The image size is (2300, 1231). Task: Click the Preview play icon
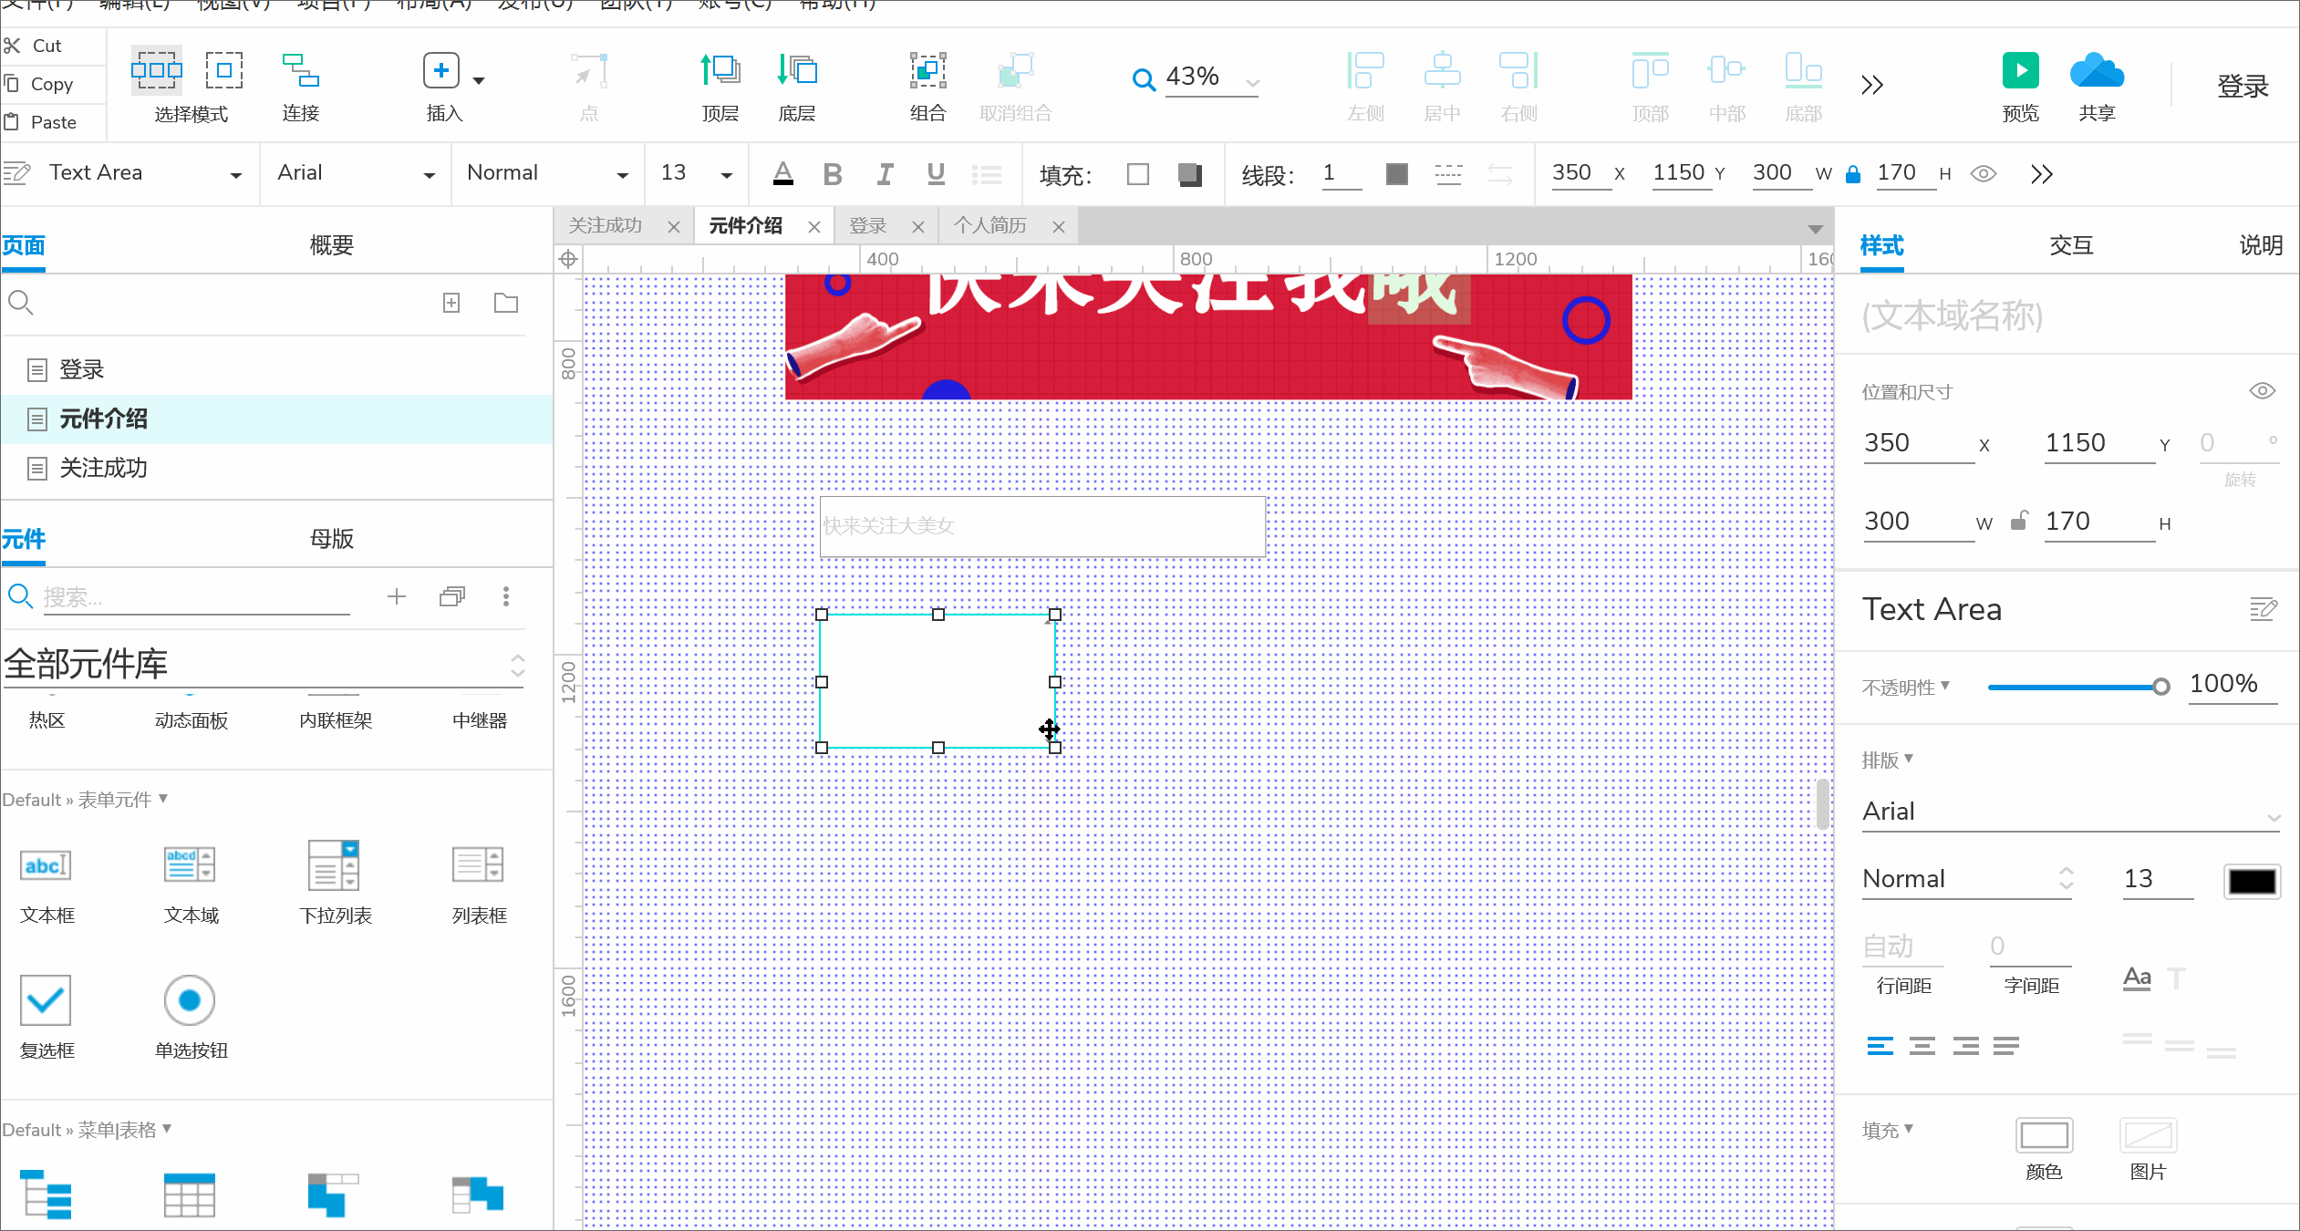point(2020,71)
